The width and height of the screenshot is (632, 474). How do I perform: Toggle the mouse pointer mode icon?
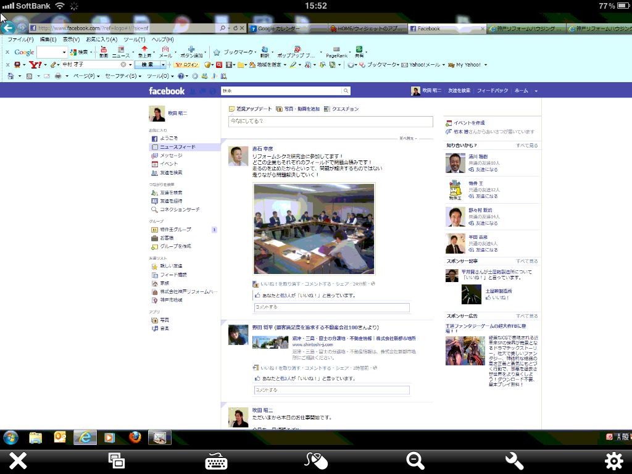316,460
